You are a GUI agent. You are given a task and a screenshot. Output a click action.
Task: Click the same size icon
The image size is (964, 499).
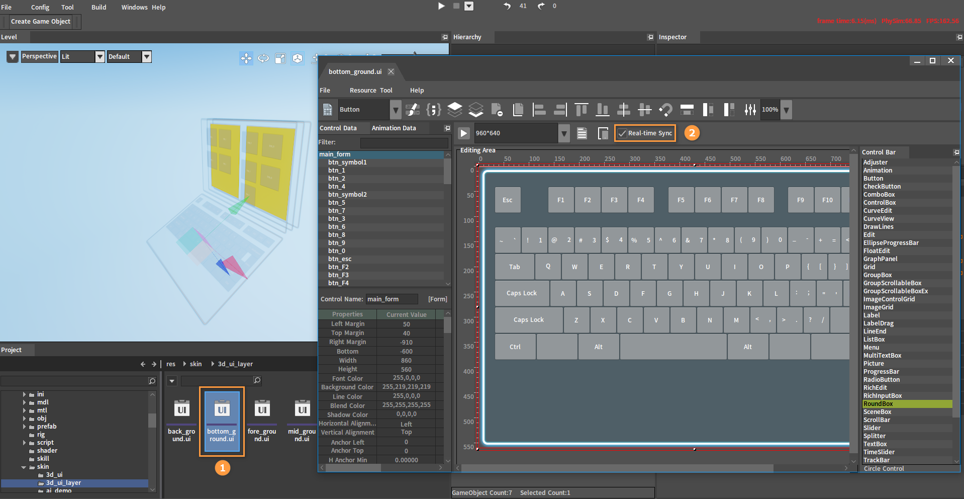click(x=729, y=110)
